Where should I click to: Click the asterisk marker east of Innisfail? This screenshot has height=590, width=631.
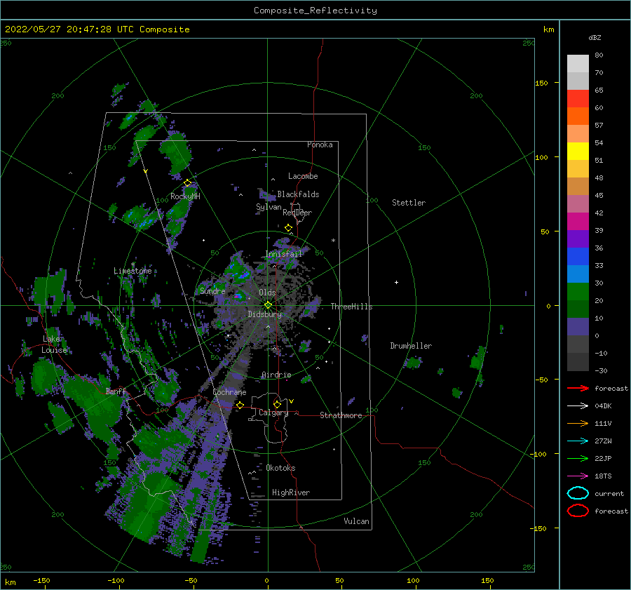coord(333,241)
